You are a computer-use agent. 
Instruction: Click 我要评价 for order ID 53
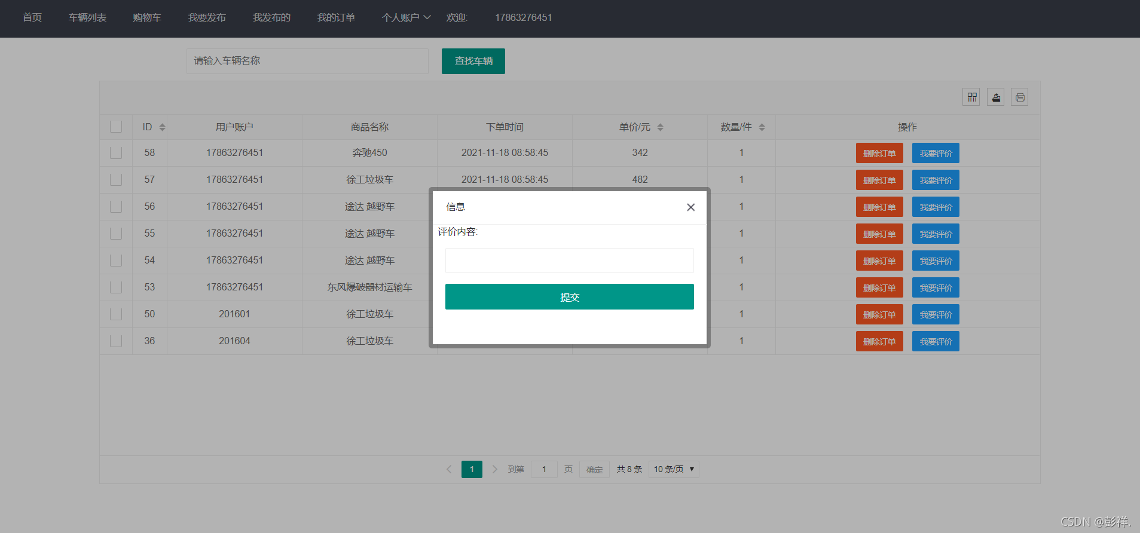click(x=936, y=287)
